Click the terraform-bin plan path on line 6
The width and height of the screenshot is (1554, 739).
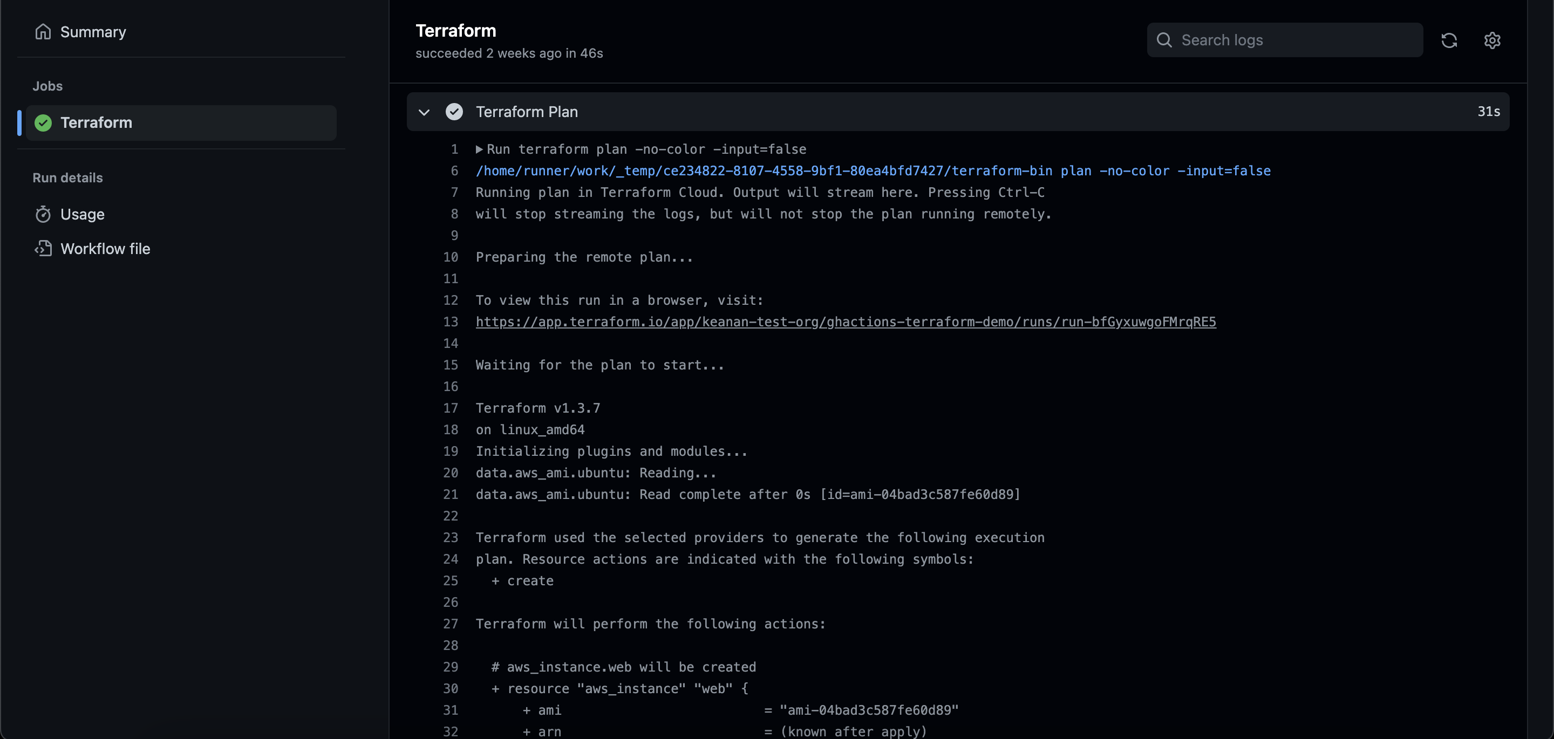[x=873, y=170]
